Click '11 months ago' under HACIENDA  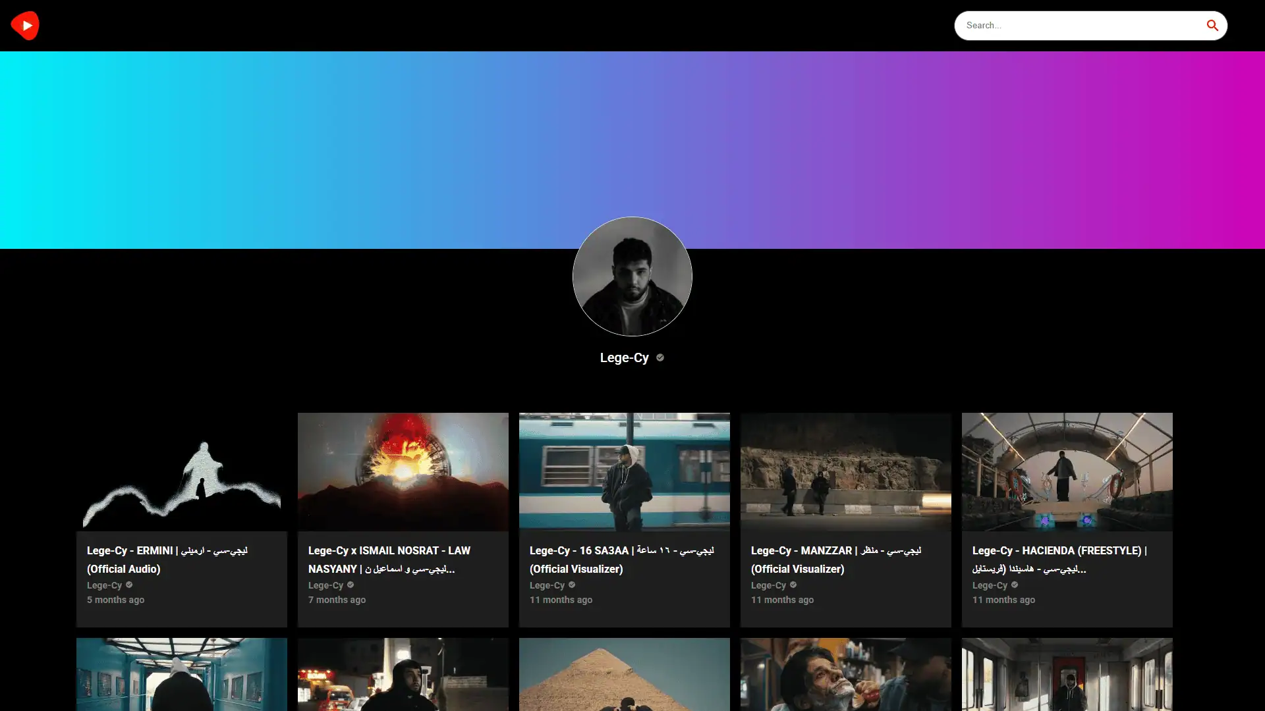tap(1003, 600)
